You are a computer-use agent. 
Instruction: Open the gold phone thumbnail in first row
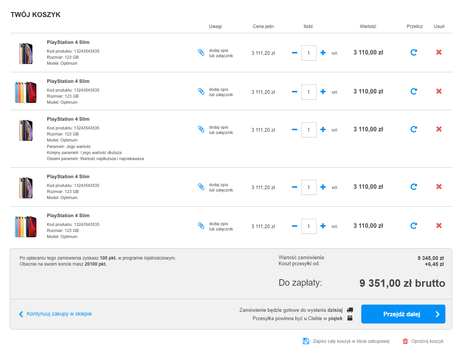pos(26,53)
